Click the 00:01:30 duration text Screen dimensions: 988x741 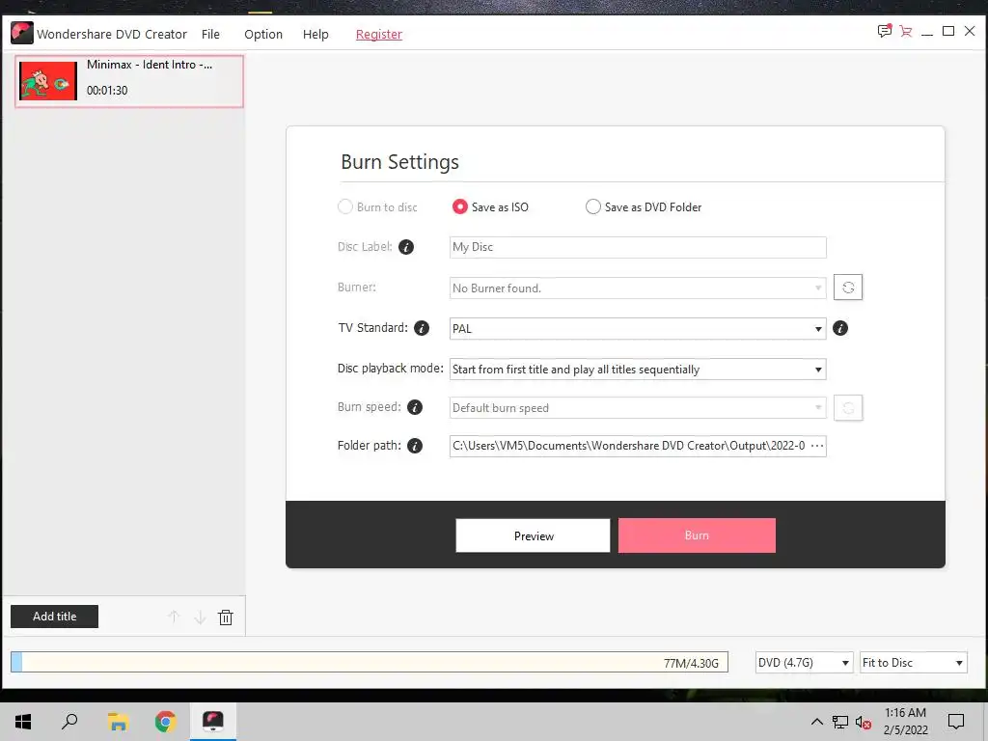107,91
